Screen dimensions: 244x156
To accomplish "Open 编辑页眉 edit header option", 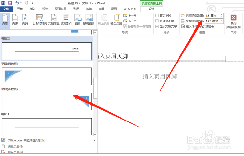I will [15, 146].
